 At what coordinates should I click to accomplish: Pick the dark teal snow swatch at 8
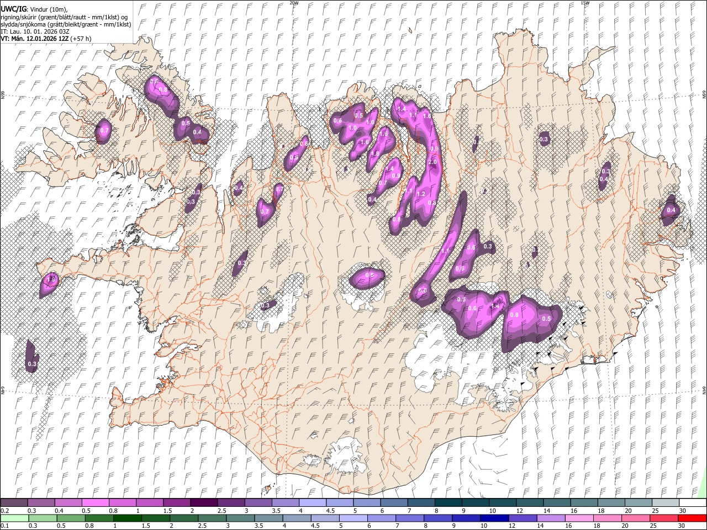tap(447, 503)
